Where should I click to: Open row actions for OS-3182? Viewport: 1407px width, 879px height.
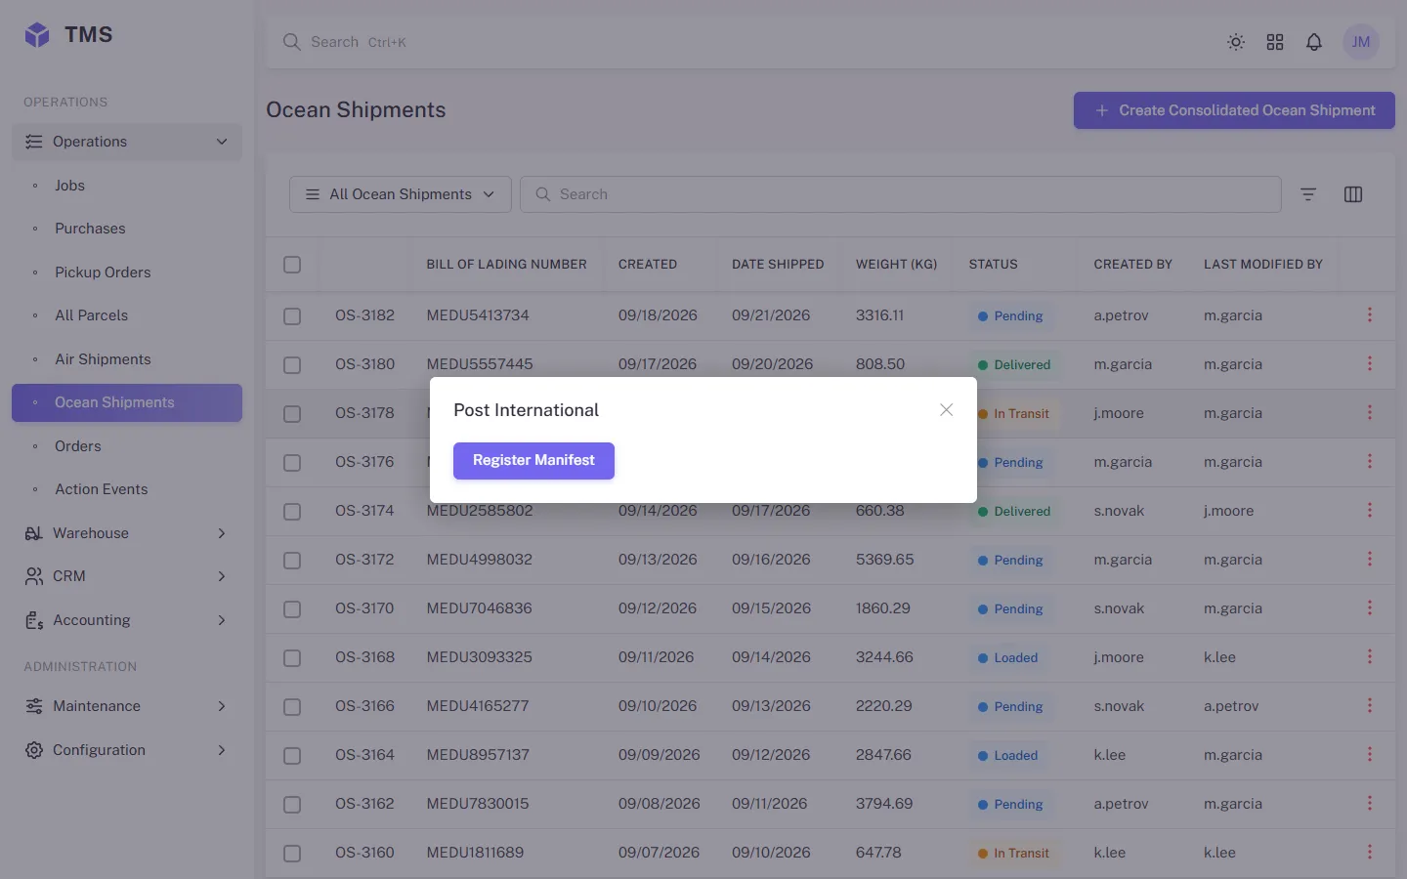pos(1370,314)
